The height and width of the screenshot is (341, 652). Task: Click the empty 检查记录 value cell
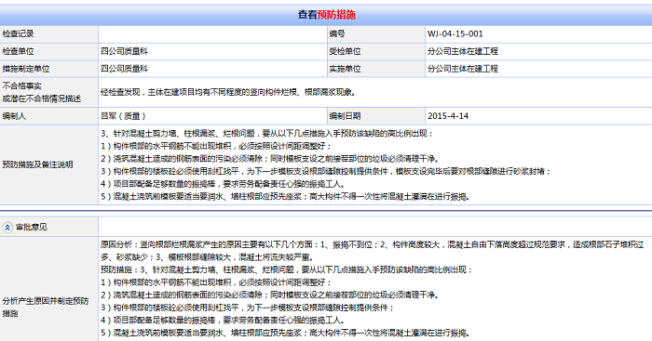coord(212,34)
